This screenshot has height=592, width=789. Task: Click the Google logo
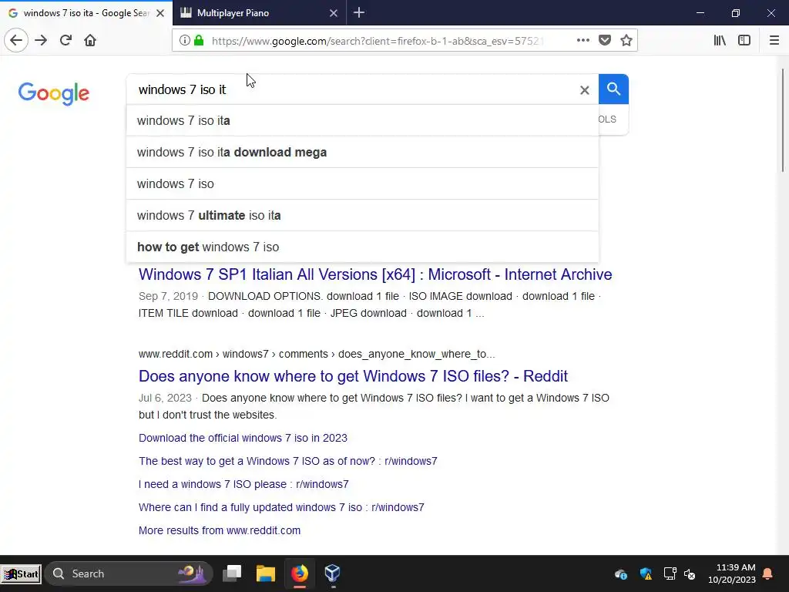click(x=54, y=93)
